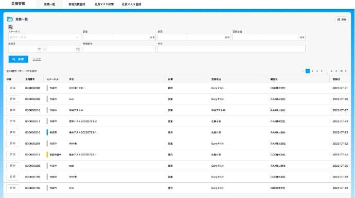
Task: Click the blue 検索 search button
Action: click(19, 59)
